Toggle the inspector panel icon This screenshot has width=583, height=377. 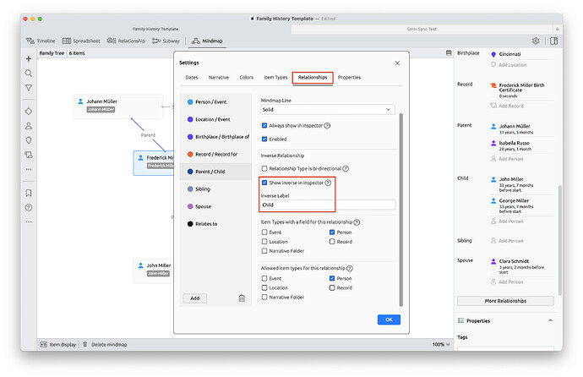pyautogui.click(x=554, y=41)
